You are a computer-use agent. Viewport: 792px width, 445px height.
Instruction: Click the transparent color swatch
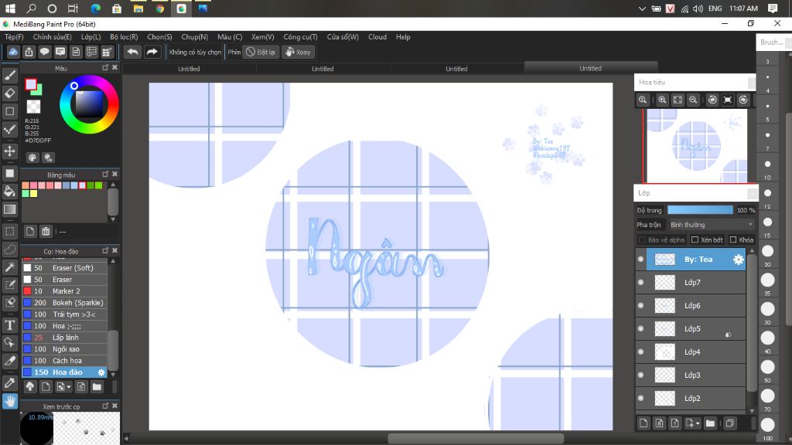coord(33,107)
